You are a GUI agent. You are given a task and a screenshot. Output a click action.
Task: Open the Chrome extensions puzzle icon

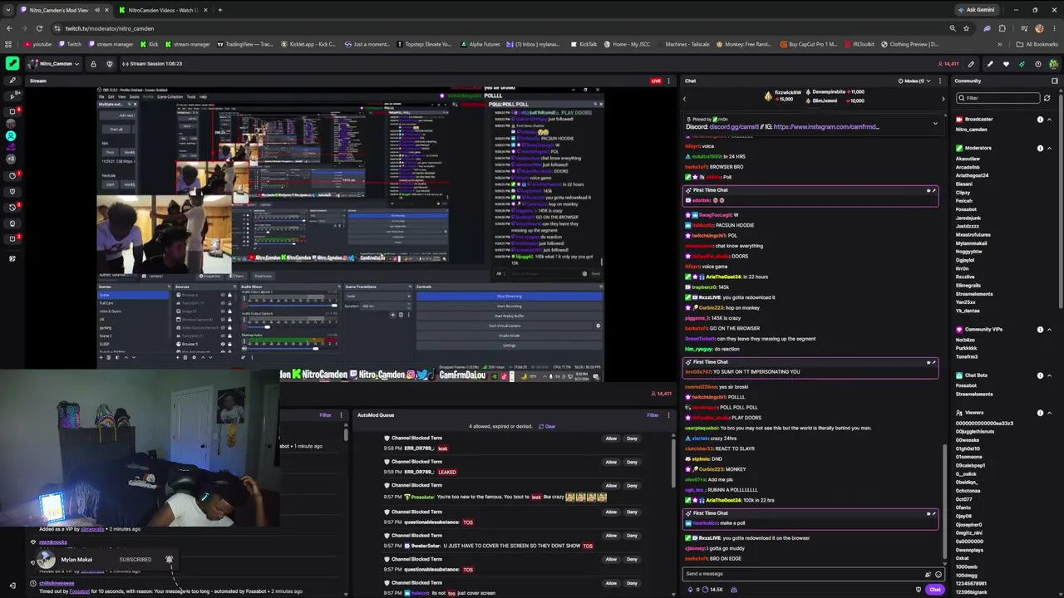coord(1003,28)
